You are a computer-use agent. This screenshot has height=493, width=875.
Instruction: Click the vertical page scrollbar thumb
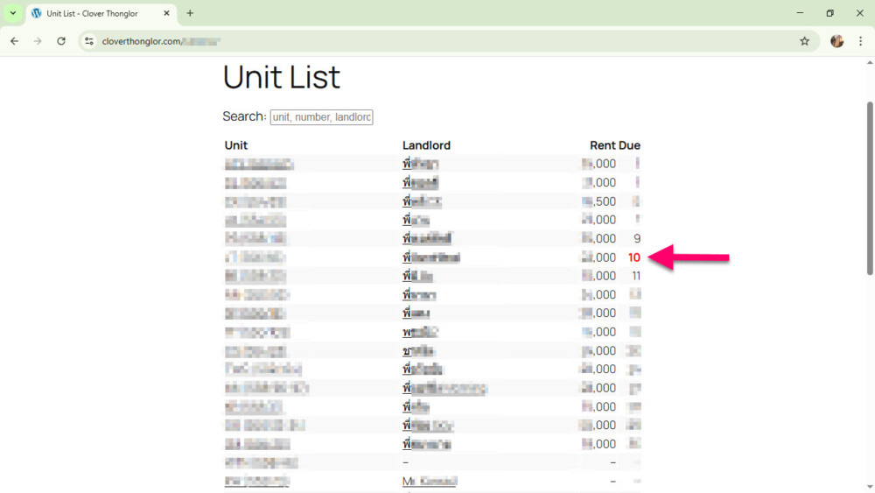pyautogui.click(x=870, y=188)
